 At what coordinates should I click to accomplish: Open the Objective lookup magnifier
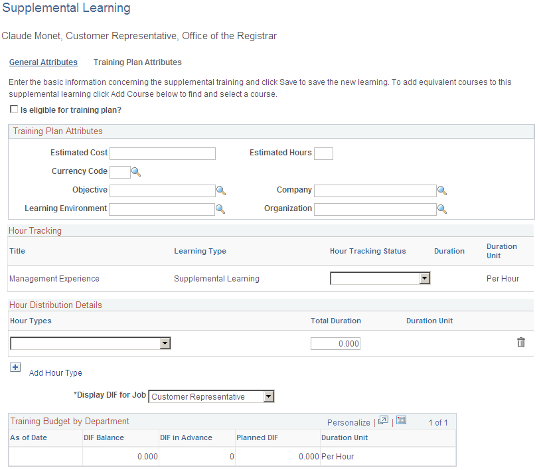coord(221,191)
